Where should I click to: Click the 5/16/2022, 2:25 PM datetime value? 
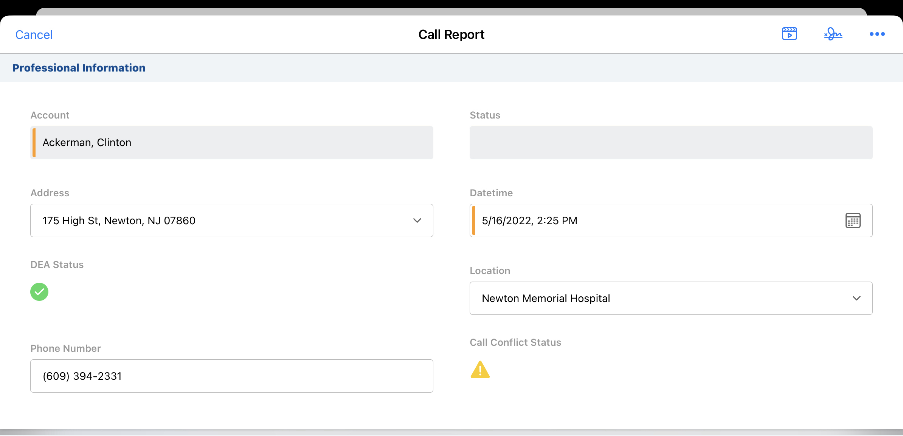click(x=529, y=221)
